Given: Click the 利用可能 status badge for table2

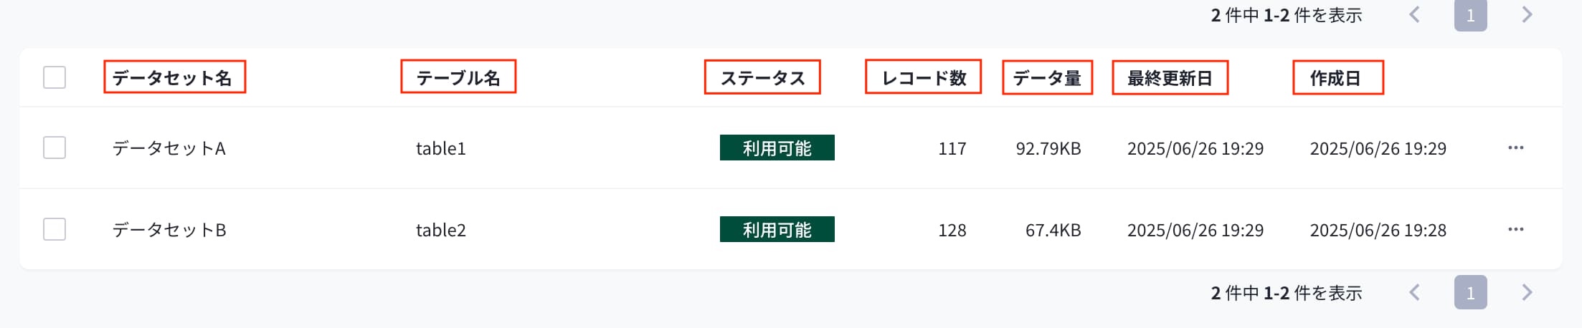Looking at the screenshot, I should coord(777,229).
